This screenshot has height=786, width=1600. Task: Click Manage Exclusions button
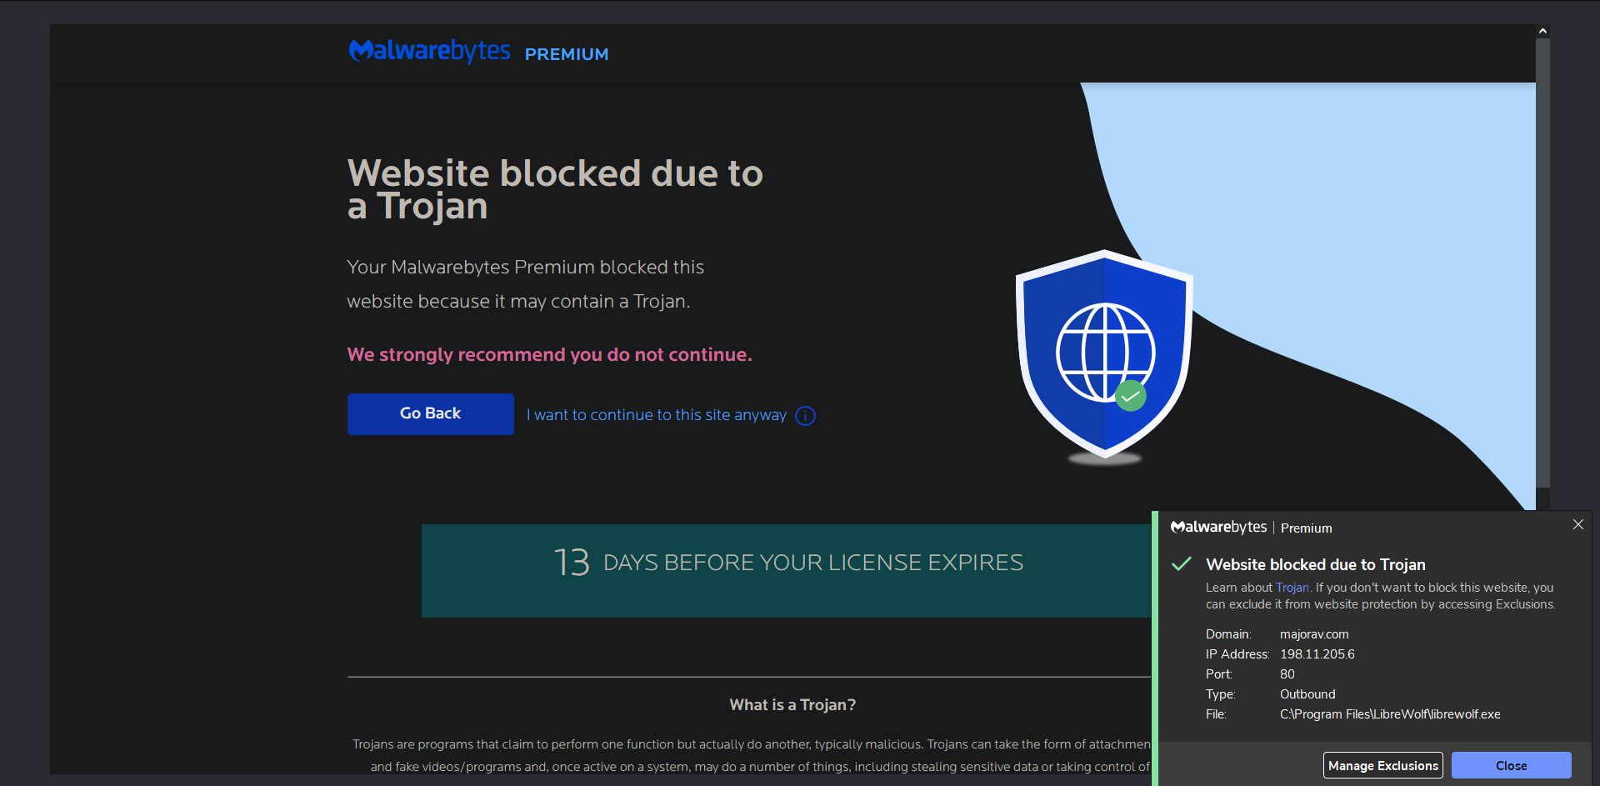point(1383,765)
